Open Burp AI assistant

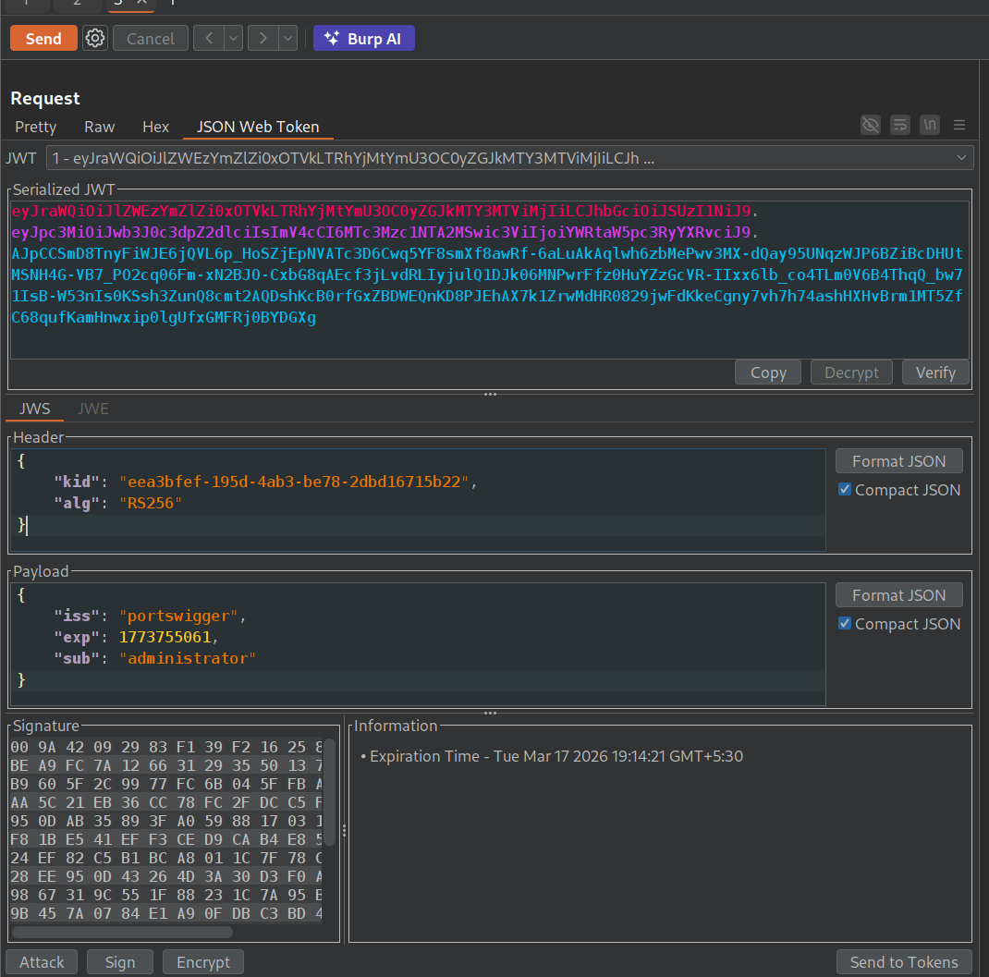tap(363, 38)
